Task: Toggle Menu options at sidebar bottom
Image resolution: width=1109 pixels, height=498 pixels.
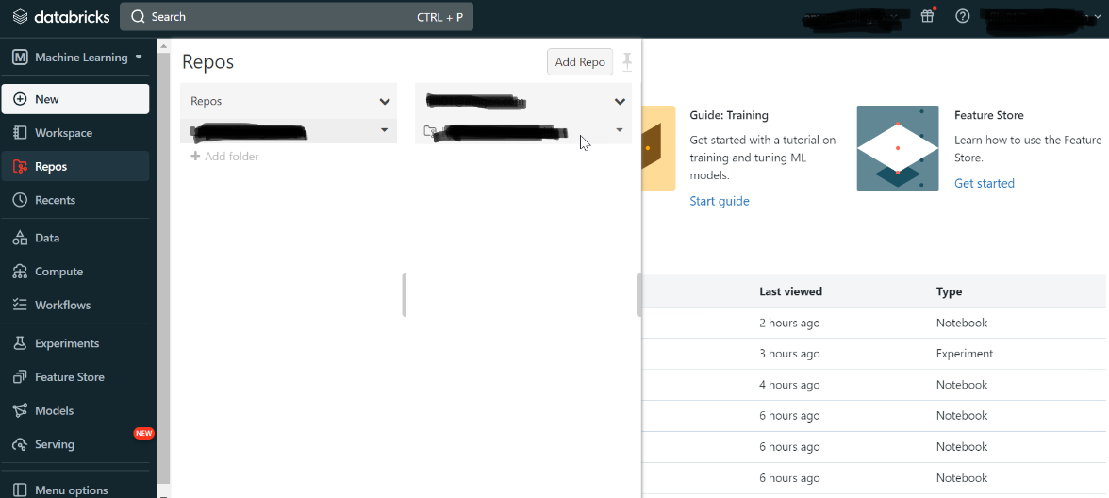Action: 71,490
